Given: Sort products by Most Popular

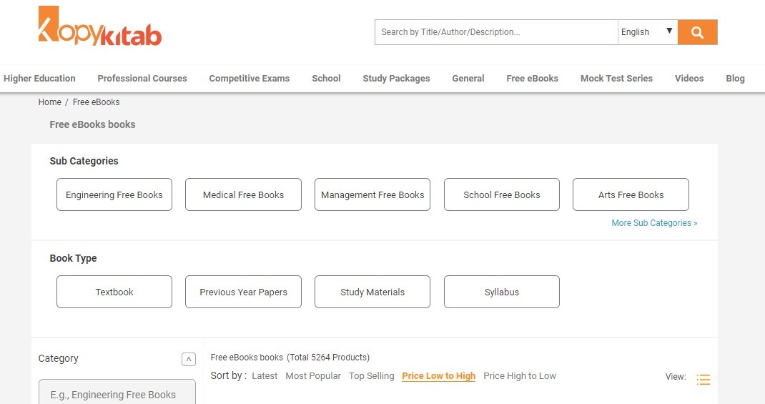Looking at the screenshot, I should (312, 376).
